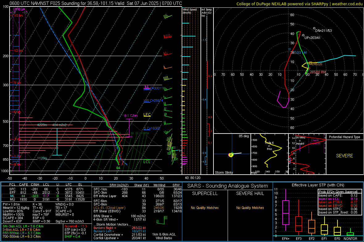Screen dimensions: 364x242
Task: Click the '85 deg' Storm Slinky value
Action: [x=244, y=136]
